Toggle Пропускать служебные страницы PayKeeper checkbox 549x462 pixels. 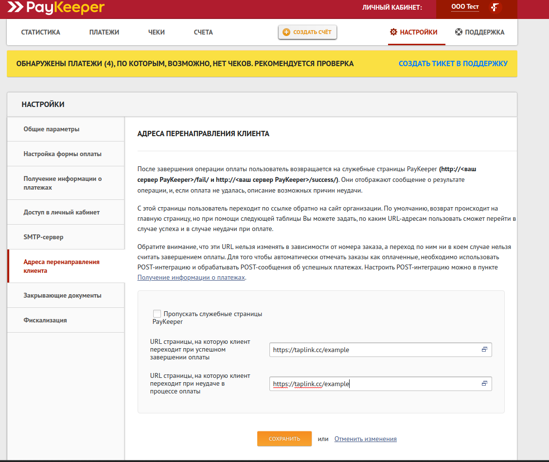(157, 314)
